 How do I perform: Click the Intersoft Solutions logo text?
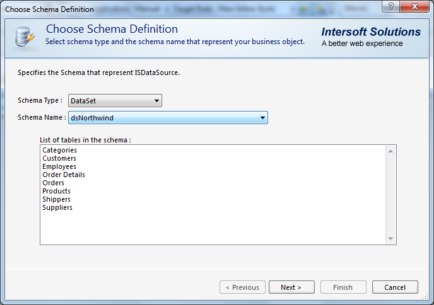[x=371, y=32]
